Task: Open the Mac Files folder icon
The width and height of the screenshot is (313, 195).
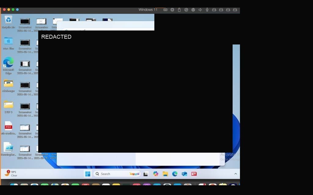Action: point(8,43)
